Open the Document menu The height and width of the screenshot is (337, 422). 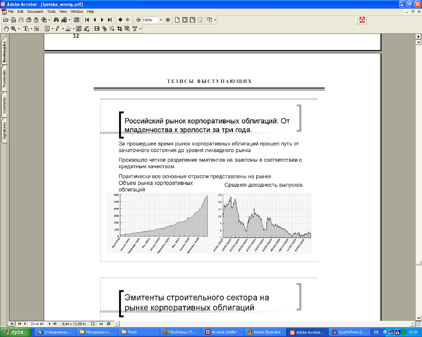coord(35,12)
